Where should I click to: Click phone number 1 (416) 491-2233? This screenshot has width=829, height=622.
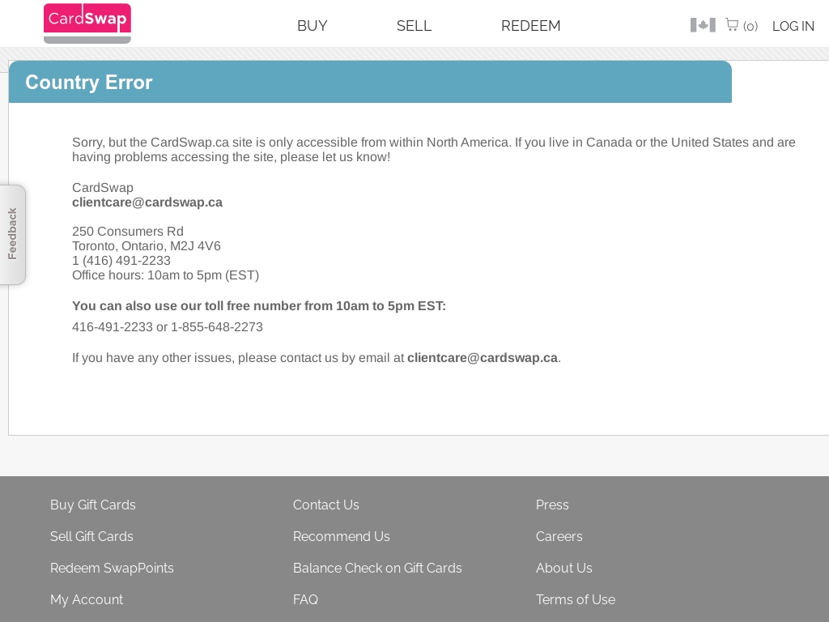coord(121,261)
